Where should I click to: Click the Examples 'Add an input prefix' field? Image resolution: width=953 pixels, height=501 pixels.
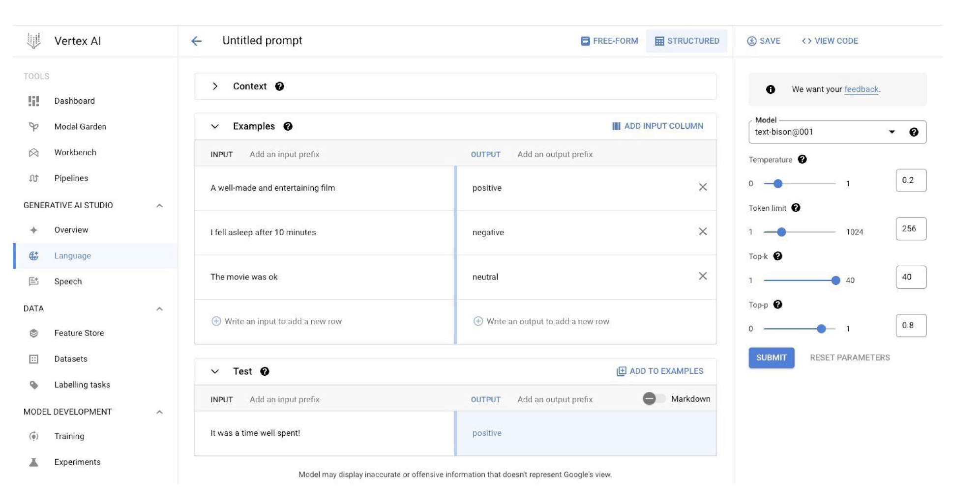pyautogui.click(x=284, y=154)
